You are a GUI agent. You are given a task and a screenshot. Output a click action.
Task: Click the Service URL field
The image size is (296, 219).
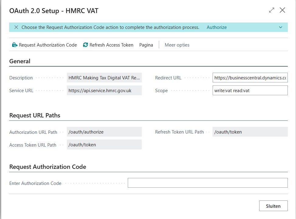coord(104,90)
